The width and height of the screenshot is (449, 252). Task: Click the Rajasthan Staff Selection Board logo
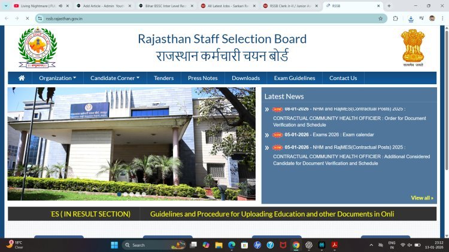pyautogui.click(x=38, y=47)
